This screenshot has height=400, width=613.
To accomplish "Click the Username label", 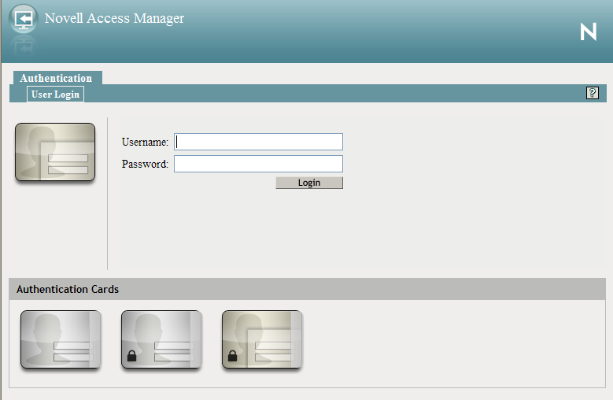I will 145,142.
